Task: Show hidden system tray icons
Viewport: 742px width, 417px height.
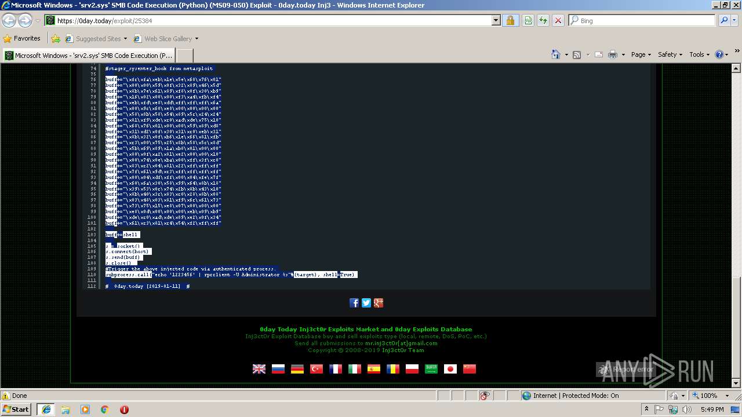Action: (646, 409)
